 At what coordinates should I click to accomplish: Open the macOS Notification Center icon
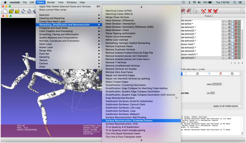tap(240, 2)
